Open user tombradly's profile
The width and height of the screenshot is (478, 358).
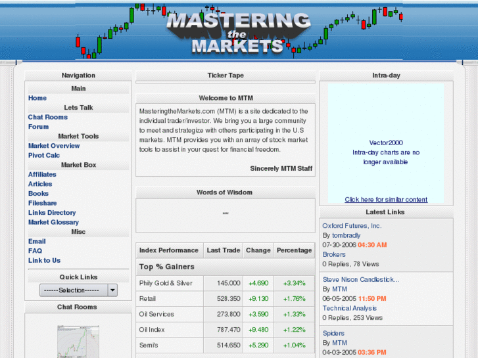pyautogui.click(x=347, y=236)
